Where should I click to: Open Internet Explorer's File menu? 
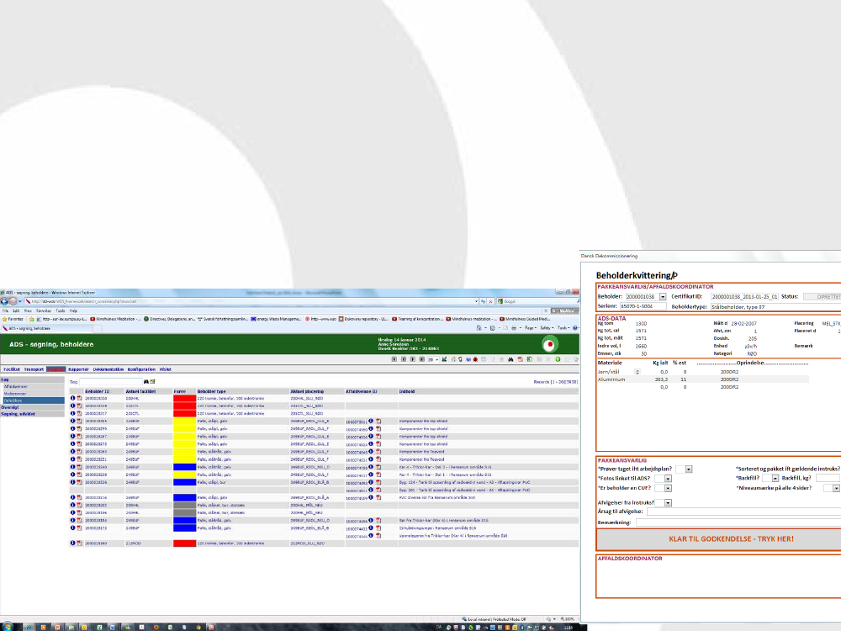5,310
